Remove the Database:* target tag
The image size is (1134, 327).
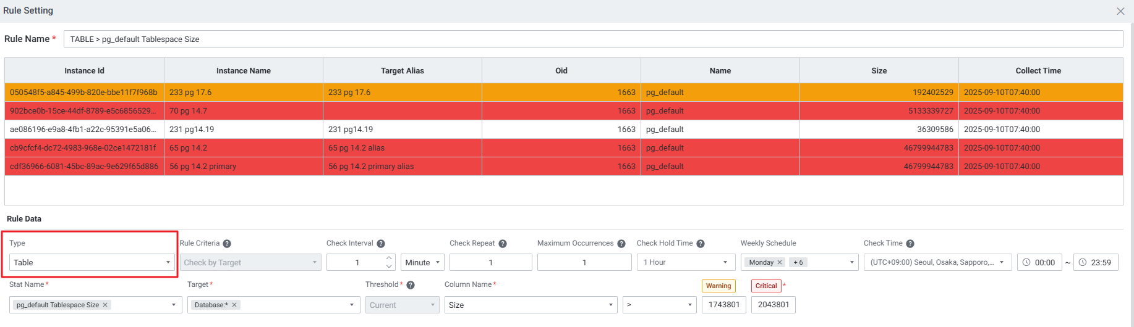[x=234, y=305]
